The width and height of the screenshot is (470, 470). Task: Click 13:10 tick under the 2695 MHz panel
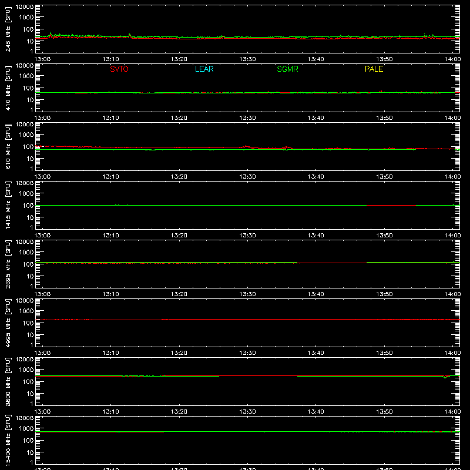pyautogui.click(x=110, y=294)
